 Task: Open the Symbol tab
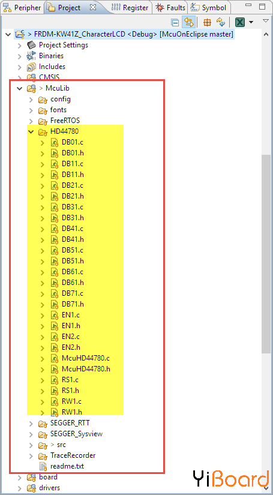[209, 8]
